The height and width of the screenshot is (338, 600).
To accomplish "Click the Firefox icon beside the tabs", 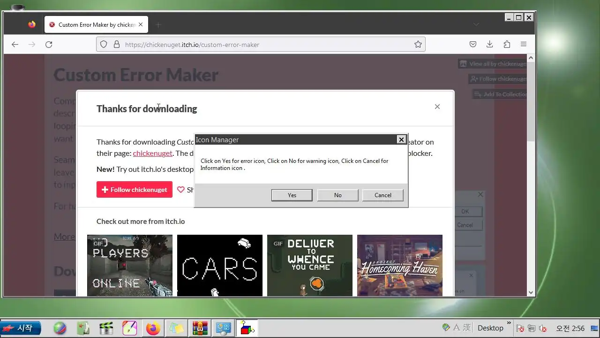I will tap(32, 24).
